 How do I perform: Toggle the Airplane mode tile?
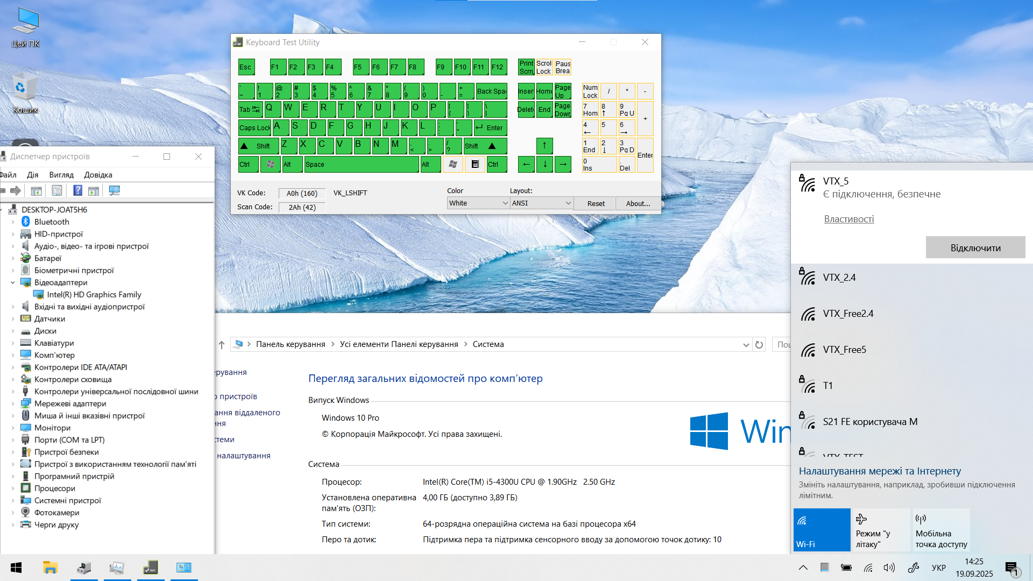pos(881,530)
